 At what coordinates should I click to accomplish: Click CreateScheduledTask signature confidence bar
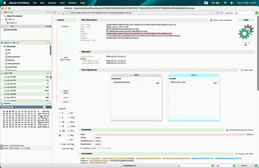(158, 83)
